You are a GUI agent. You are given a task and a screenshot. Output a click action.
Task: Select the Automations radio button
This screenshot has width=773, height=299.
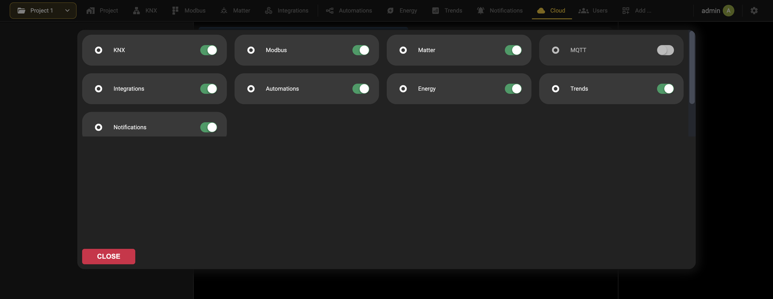(x=251, y=89)
